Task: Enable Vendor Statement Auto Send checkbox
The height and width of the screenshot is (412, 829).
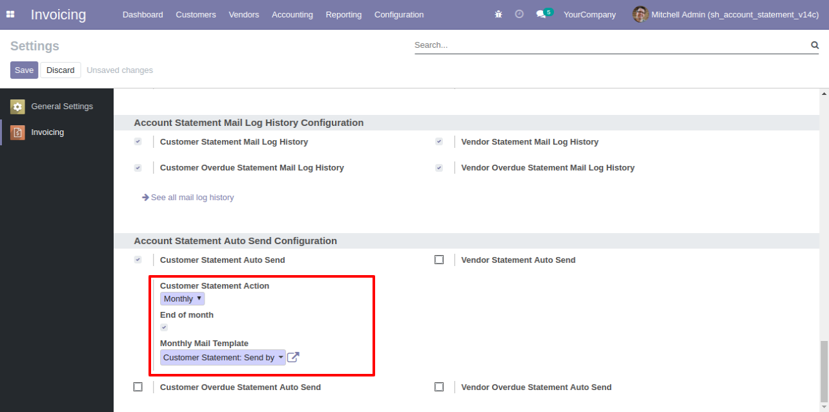Action: (x=439, y=260)
